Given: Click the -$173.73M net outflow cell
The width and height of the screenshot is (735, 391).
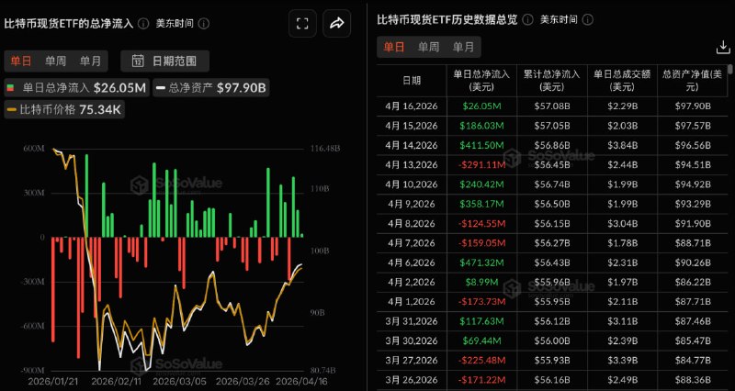Looking at the screenshot, I should point(481,302).
